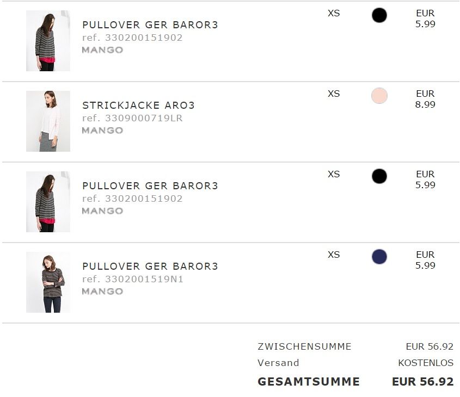Click the black swatch in the topmost row

click(379, 15)
